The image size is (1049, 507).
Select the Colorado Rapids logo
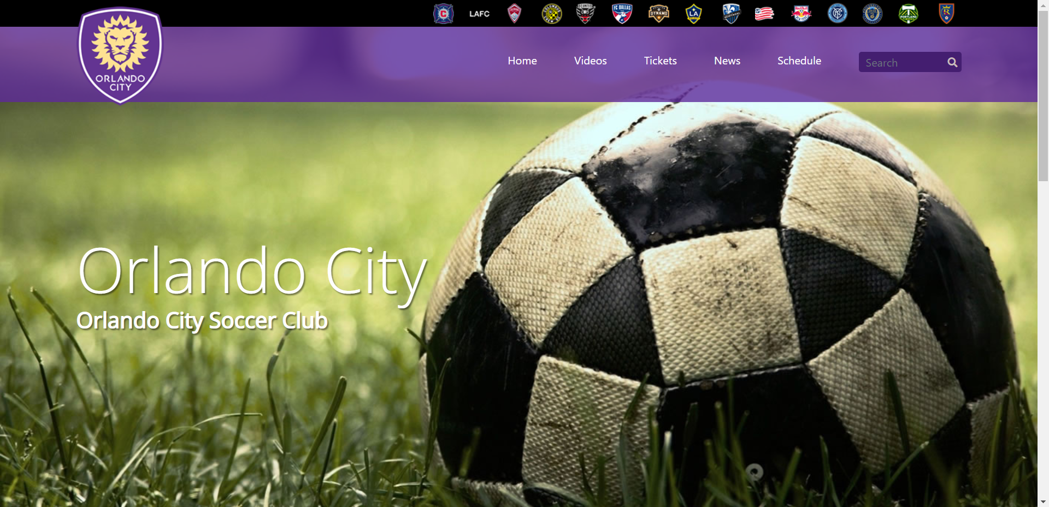pos(514,13)
